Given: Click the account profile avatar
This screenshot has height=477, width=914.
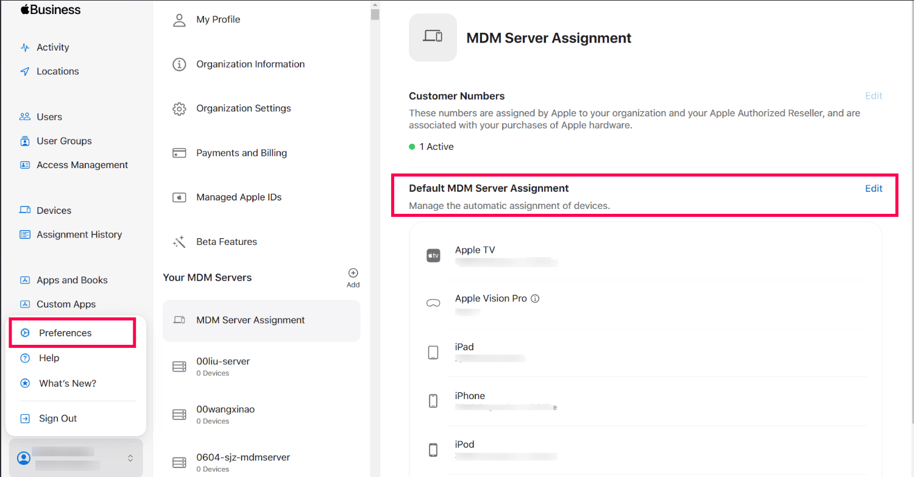Looking at the screenshot, I should (x=24, y=458).
